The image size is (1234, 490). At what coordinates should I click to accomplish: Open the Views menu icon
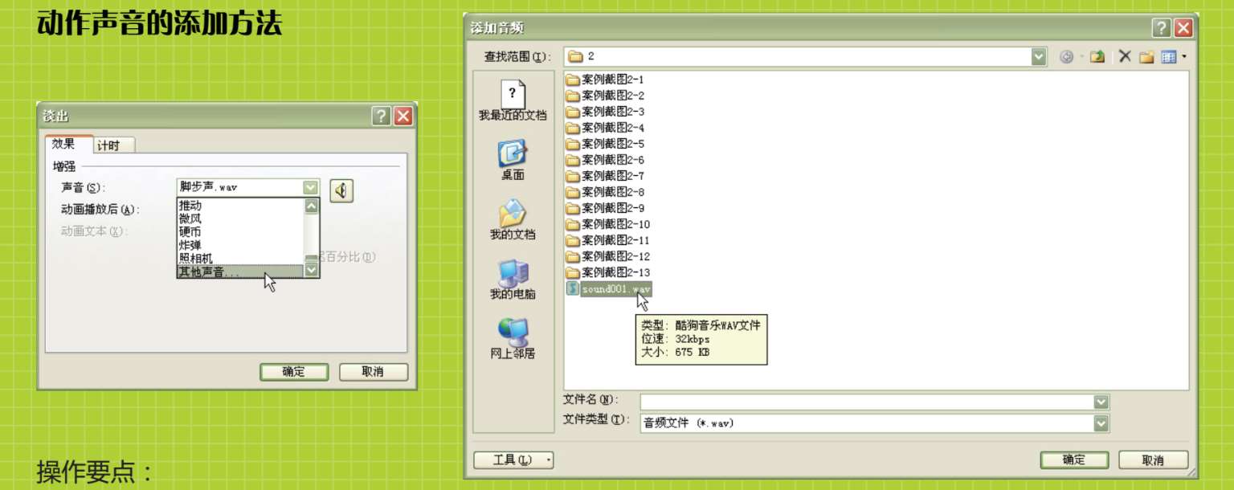click(x=1169, y=57)
